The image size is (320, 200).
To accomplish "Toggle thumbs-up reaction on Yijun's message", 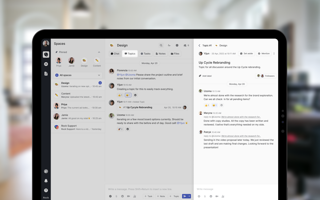I will pos(120,95).
